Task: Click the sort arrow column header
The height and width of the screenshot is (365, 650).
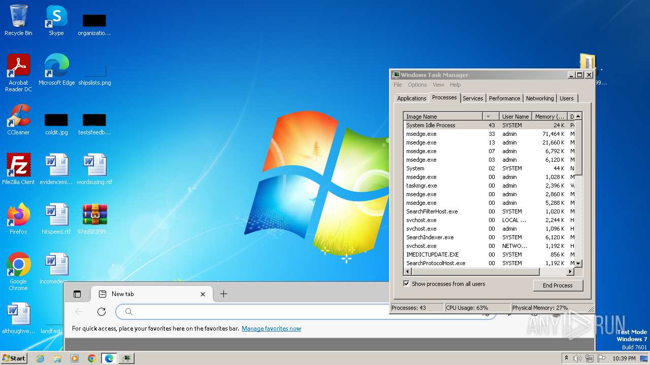Action: pyautogui.click(x=490, y=116)
